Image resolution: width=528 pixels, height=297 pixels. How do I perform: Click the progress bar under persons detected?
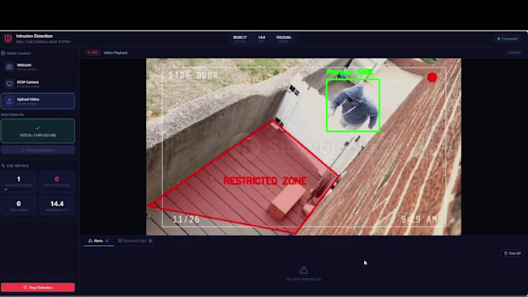click(x=19, y=190)
